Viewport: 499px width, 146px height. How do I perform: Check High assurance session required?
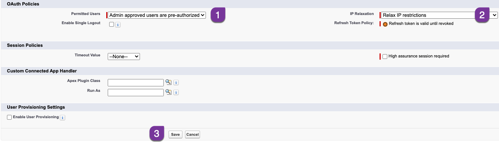385,56
